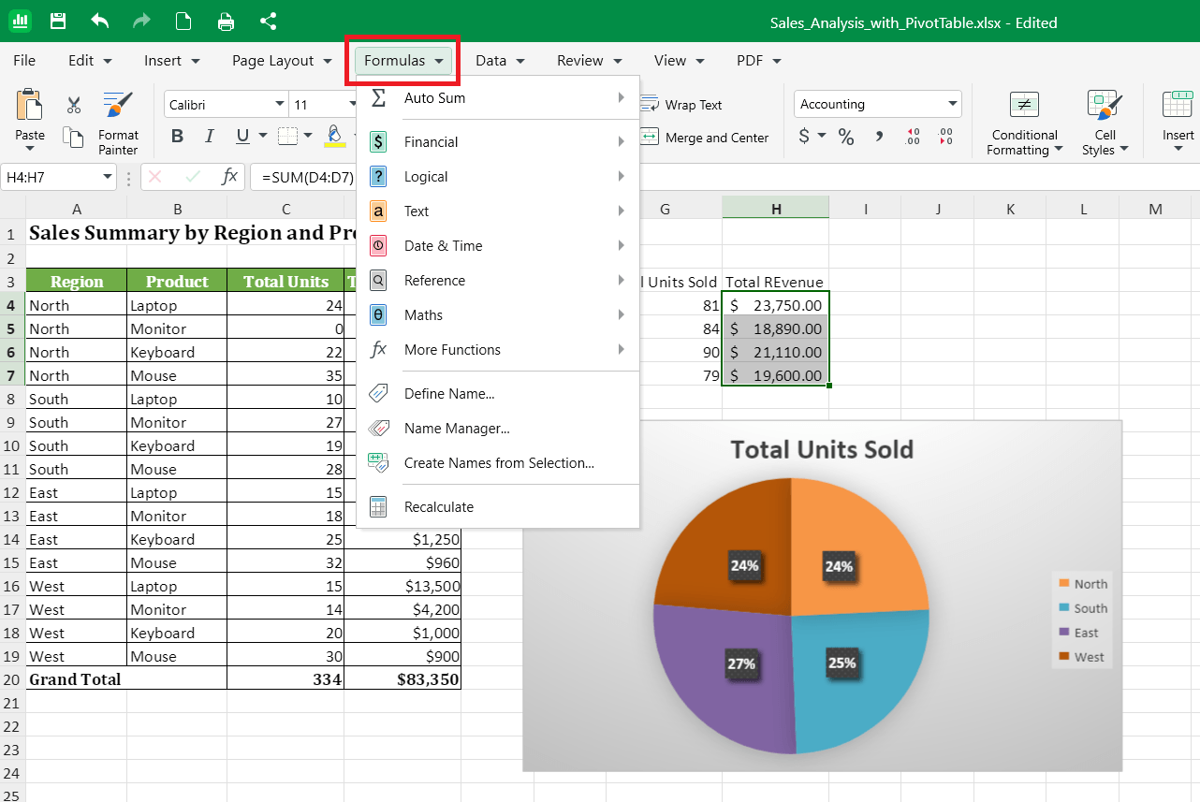Increase decimal places
The width and height of the screenshot is (1200, 802).
[x=914, y=138]
